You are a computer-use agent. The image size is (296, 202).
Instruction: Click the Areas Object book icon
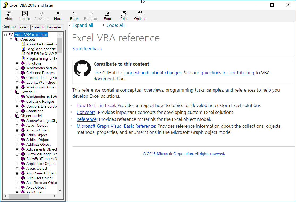pyautogui.click(x=23, y=168)
